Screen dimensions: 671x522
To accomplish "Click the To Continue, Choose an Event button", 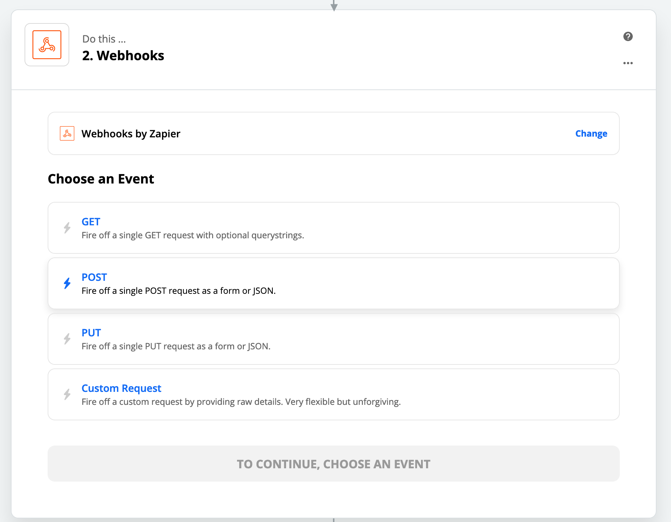I will (334, 464).
